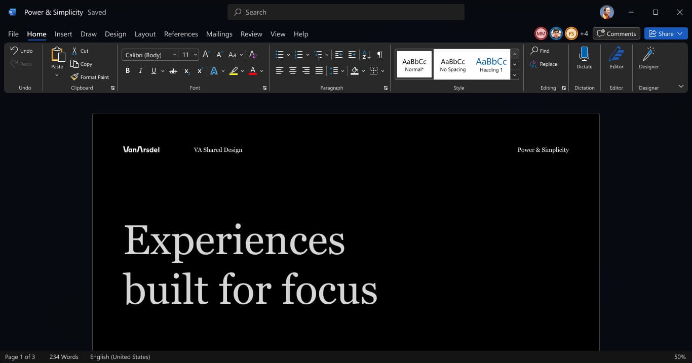The image size is (692, 363).
Task: Open the Mailings ribbon tab
Action: (219, 34)
